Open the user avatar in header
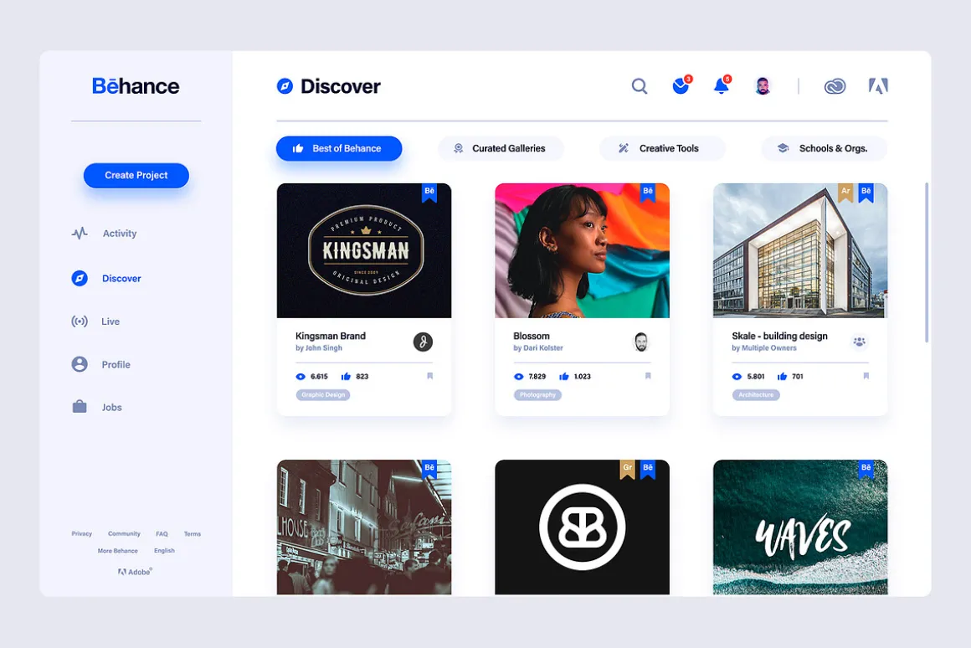The image size is (971, 648). 763,86
